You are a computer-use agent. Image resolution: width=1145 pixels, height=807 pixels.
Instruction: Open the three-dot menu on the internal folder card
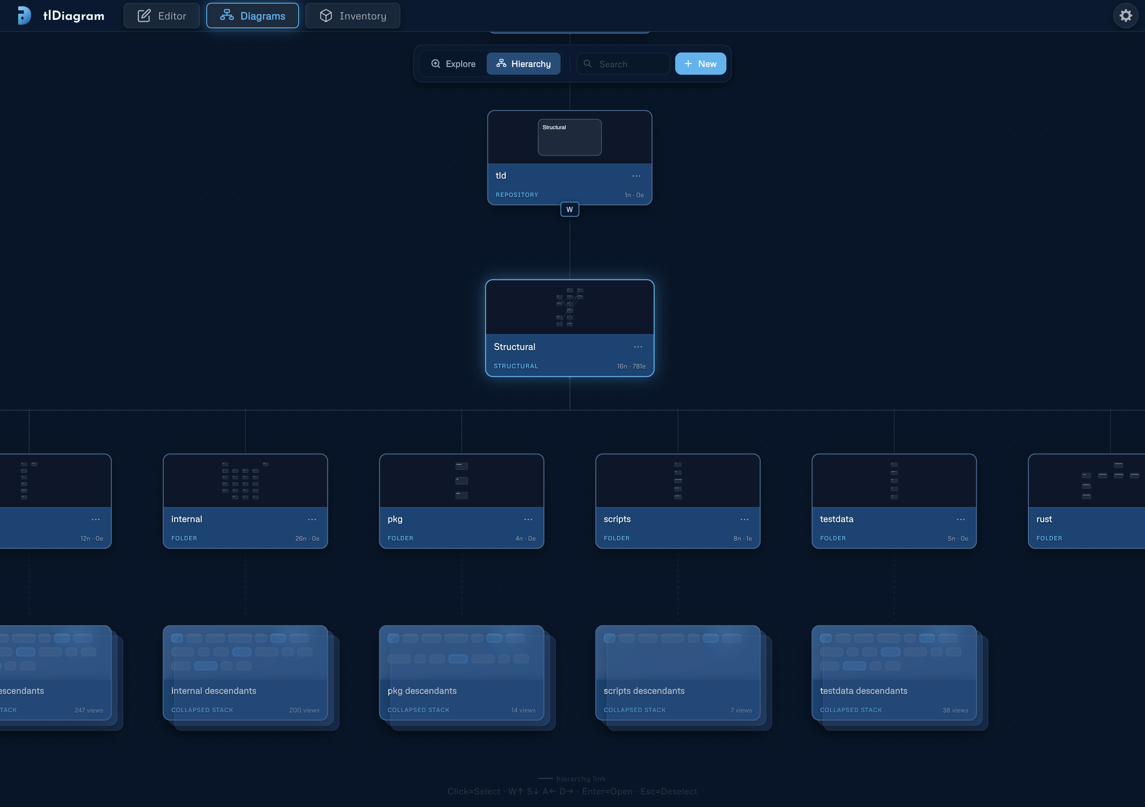pyautogui.click(x=312, y=519)
